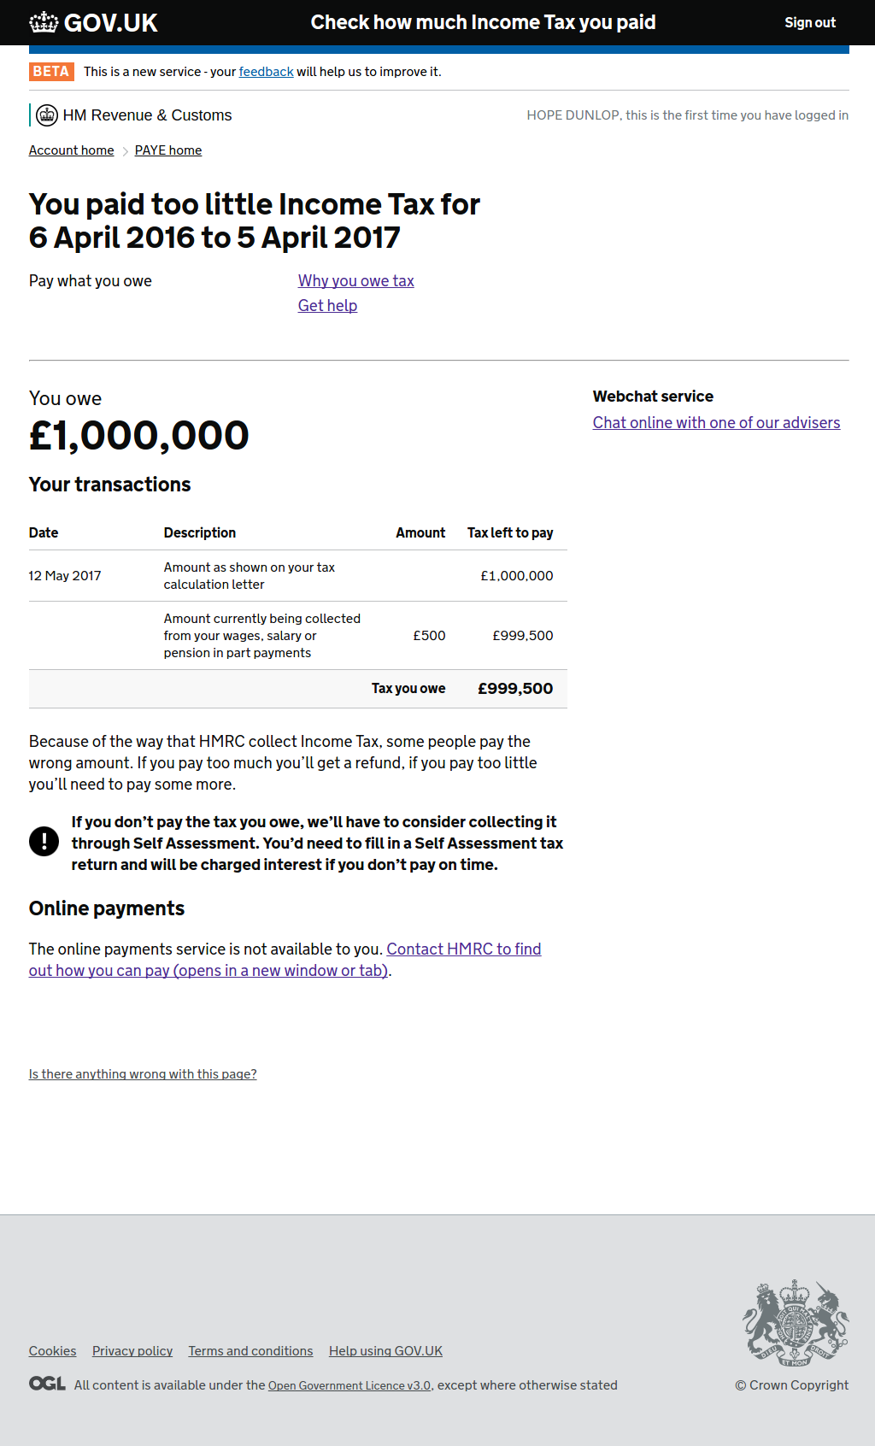Sign out of the account
Viewport: 875px width, 1446px height.
coord(809,23)
